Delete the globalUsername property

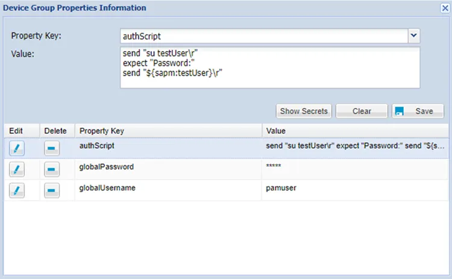coord(52,190)
